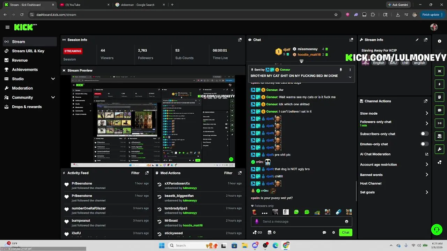The width and height of the screenshot is (447, 251).
Task: Open Windows Start menu
Action: (x=161, y=245)
